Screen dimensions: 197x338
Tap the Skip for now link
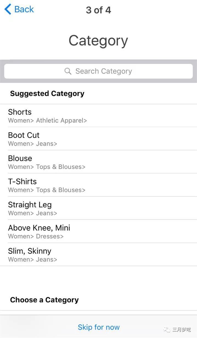(99, 327)
